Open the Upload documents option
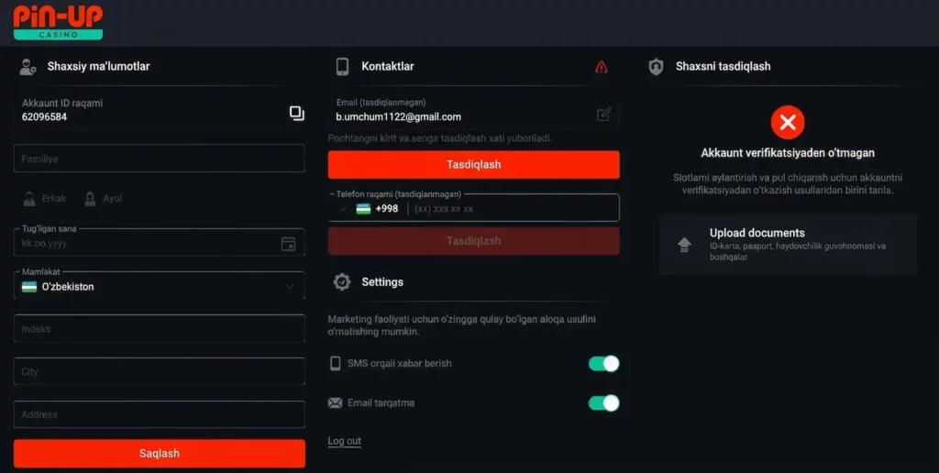The width and height of the screenshot is (939, 473). [x=788, y=244]
